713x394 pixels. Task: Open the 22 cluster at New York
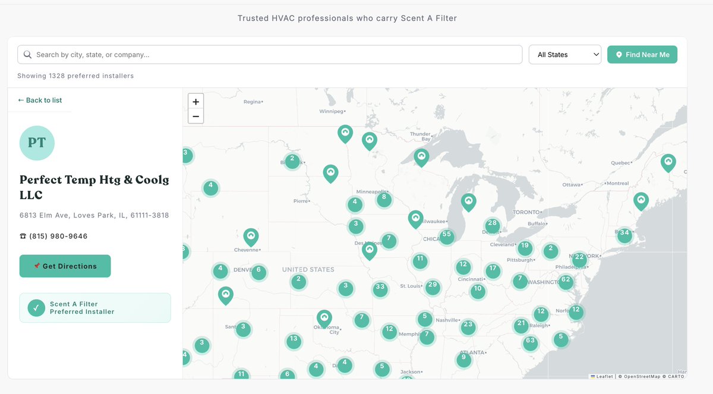[579, 259]
